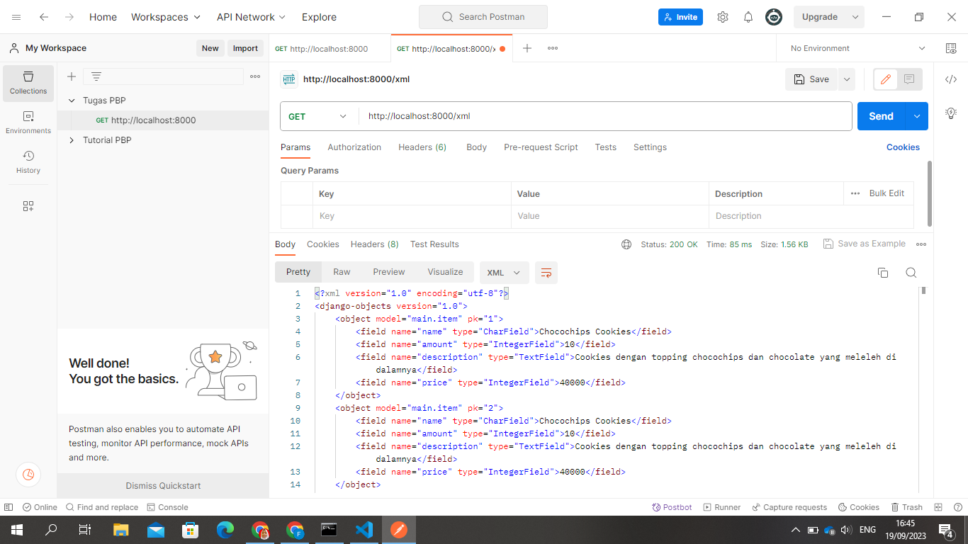Open the Postman Console
The image size is (968, 544).
click(x=168, y=506)
